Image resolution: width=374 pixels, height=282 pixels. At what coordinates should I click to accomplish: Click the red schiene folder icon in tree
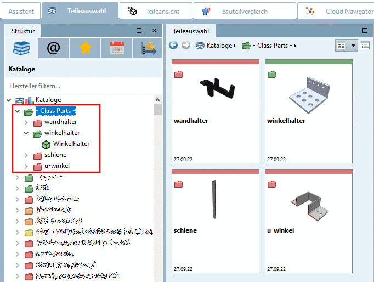37,156
